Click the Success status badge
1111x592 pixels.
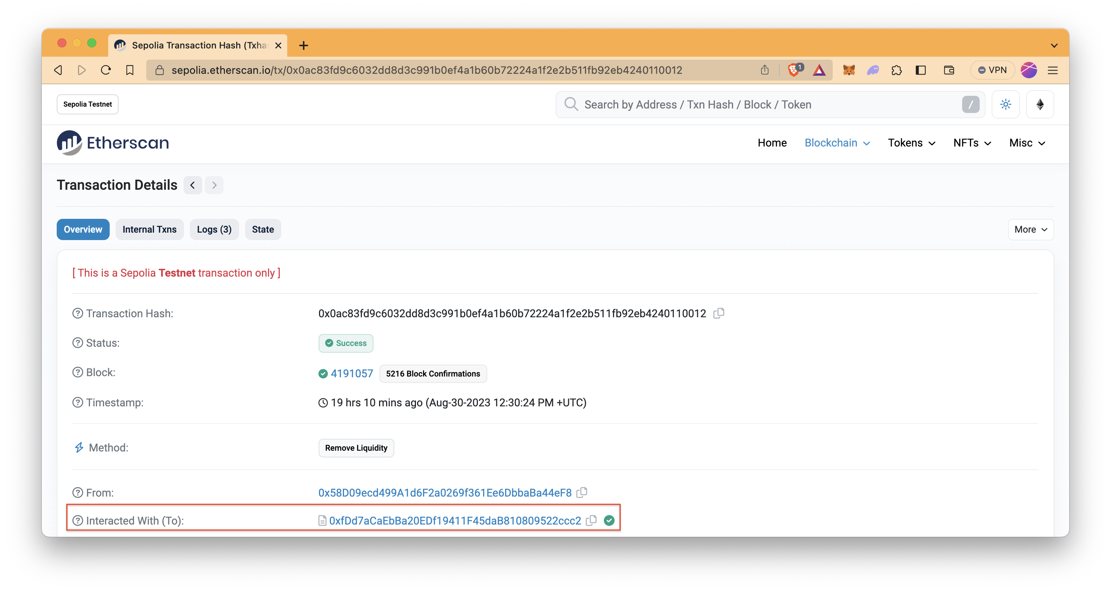[346, 343]
